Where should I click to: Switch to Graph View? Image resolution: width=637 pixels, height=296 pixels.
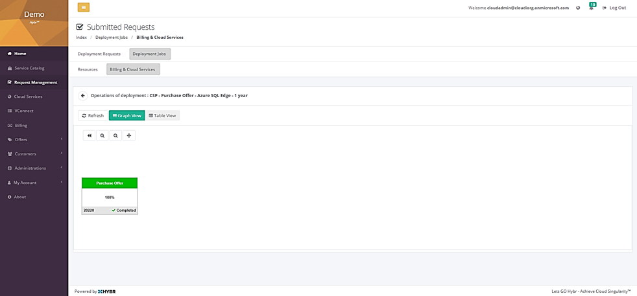(126, 115)
